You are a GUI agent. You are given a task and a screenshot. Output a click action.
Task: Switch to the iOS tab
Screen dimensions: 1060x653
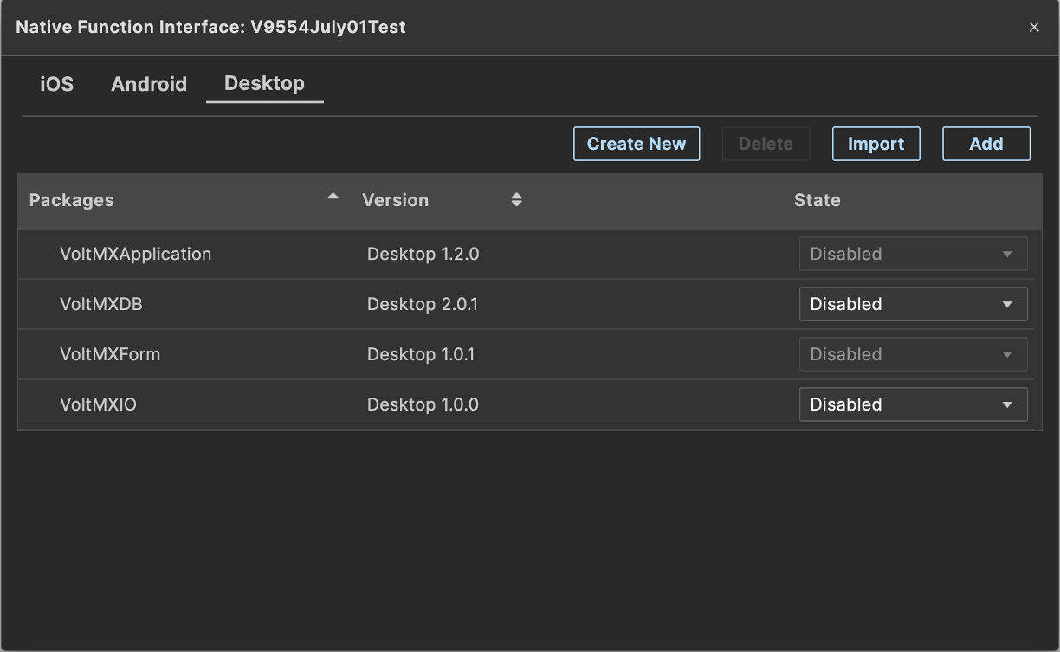tap(57, 84)
